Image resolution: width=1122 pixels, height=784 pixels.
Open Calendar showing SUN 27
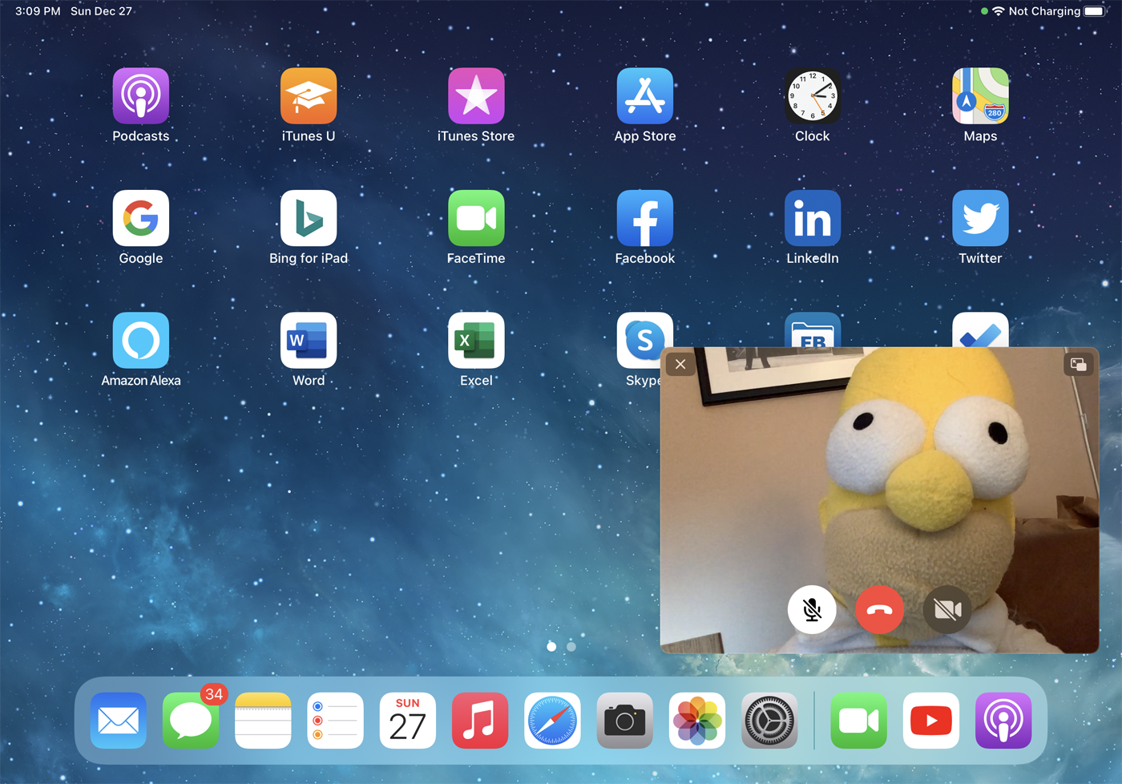tap(407, 721)
